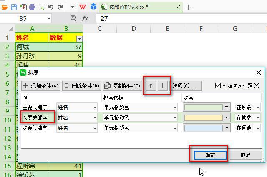The width and height of the screenshot is (267, 177).
Task: Open file with the folder icon
Action: (x=5, y=7)
